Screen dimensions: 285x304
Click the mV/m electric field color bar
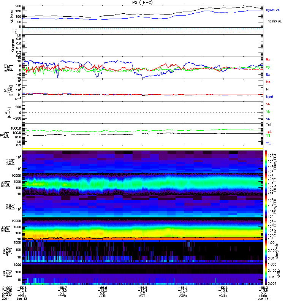click(266, 252)
